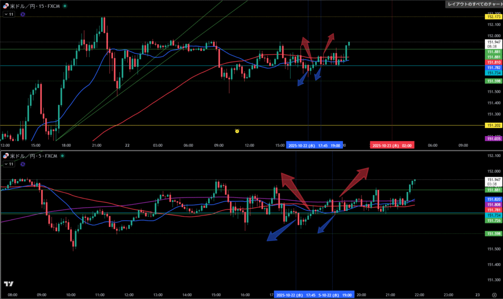
Task: Click the blue 2025-10-22 17:45 time label in the upper chart
Action: coord(307,145)
